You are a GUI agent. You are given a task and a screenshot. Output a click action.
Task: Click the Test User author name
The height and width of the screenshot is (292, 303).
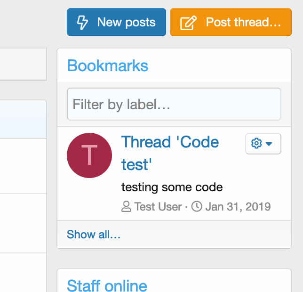pyautogui.click(x=158, y=207)
